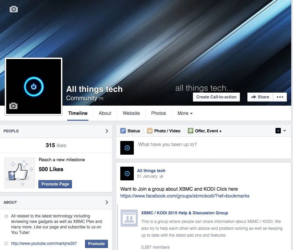Click the 500 Likes milestone text

coord(51,169)
